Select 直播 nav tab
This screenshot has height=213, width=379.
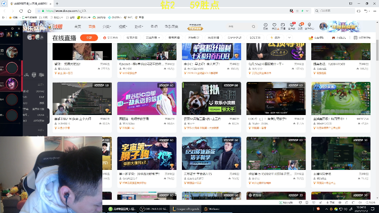point(92,27)
